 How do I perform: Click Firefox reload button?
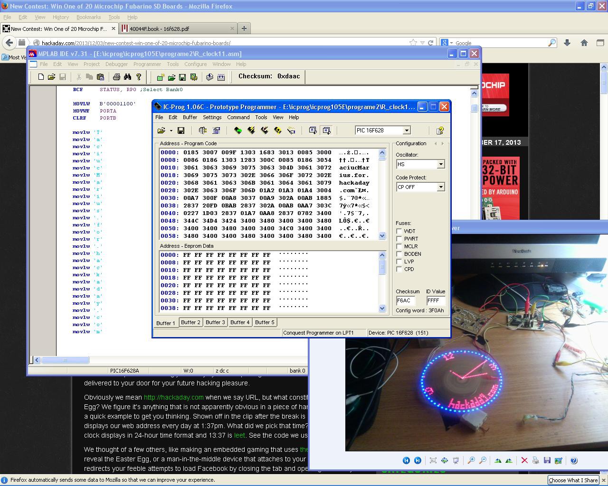(x=430, y=43)
